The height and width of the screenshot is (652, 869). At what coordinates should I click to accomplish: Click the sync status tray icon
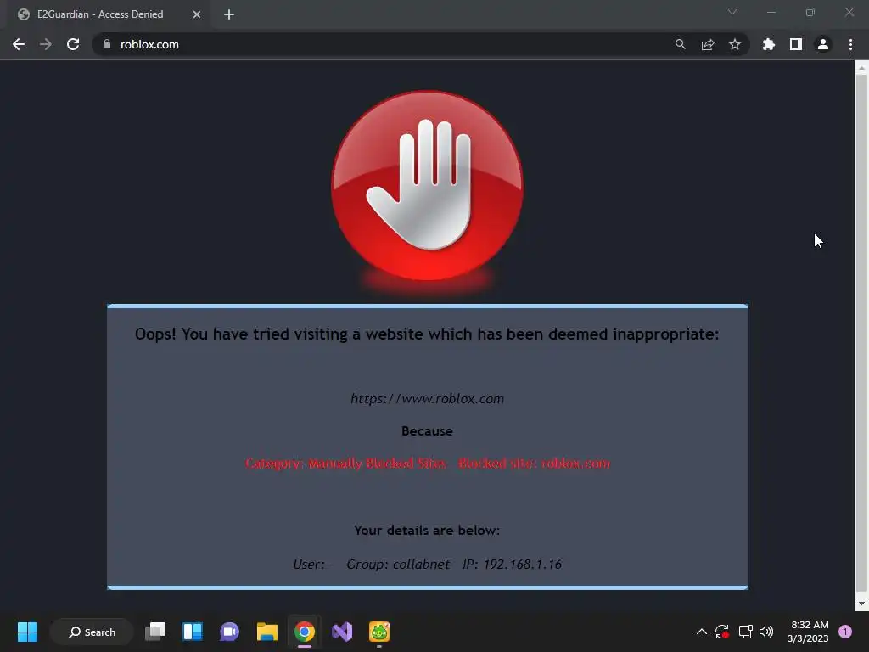pyautogui.click(x=721, y=632)
